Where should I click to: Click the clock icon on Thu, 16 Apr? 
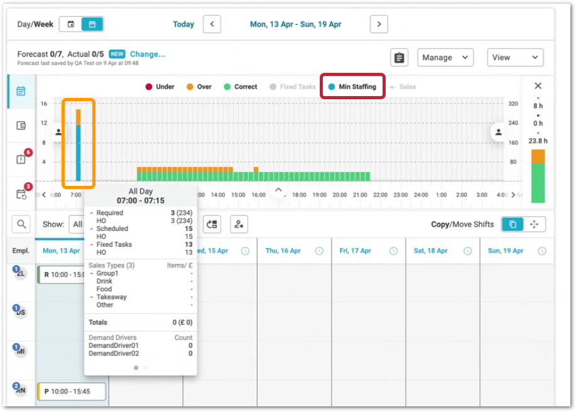(x=319, y=251)
